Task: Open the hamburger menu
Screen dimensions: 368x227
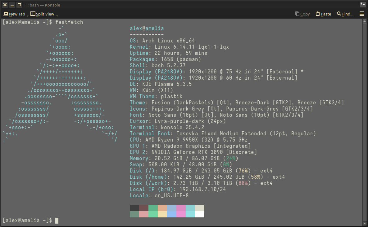Action: 362,14
